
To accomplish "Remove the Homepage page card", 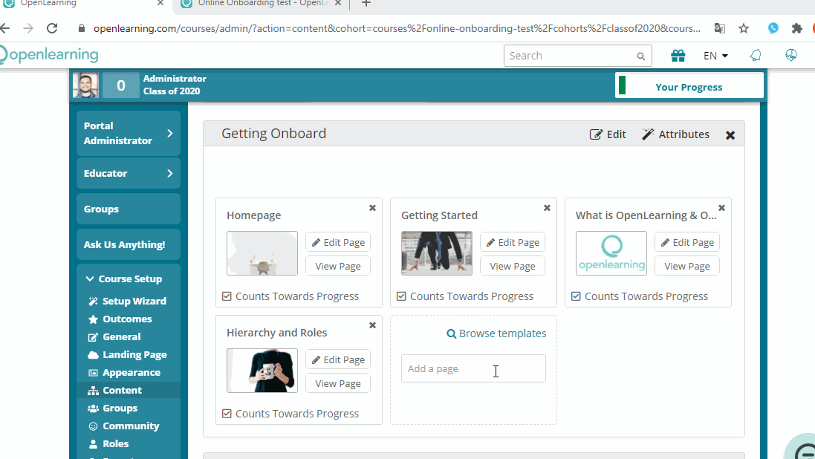I will pos(373,208).
